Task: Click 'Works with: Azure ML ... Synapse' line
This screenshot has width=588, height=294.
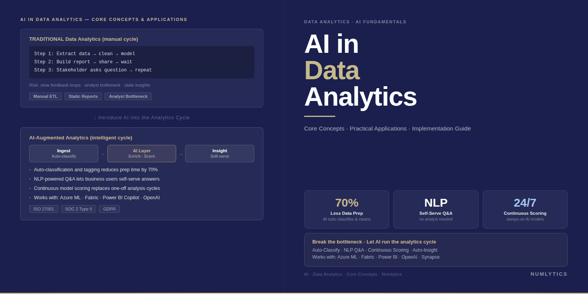Action: (x=376, y=257)
